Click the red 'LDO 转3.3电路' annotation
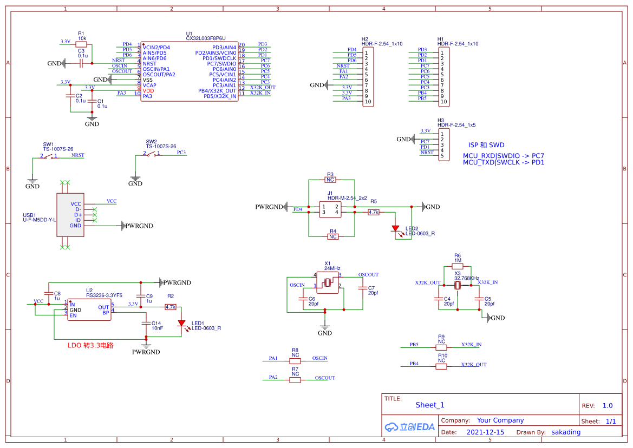633x448 pixels. click(94, 345)
